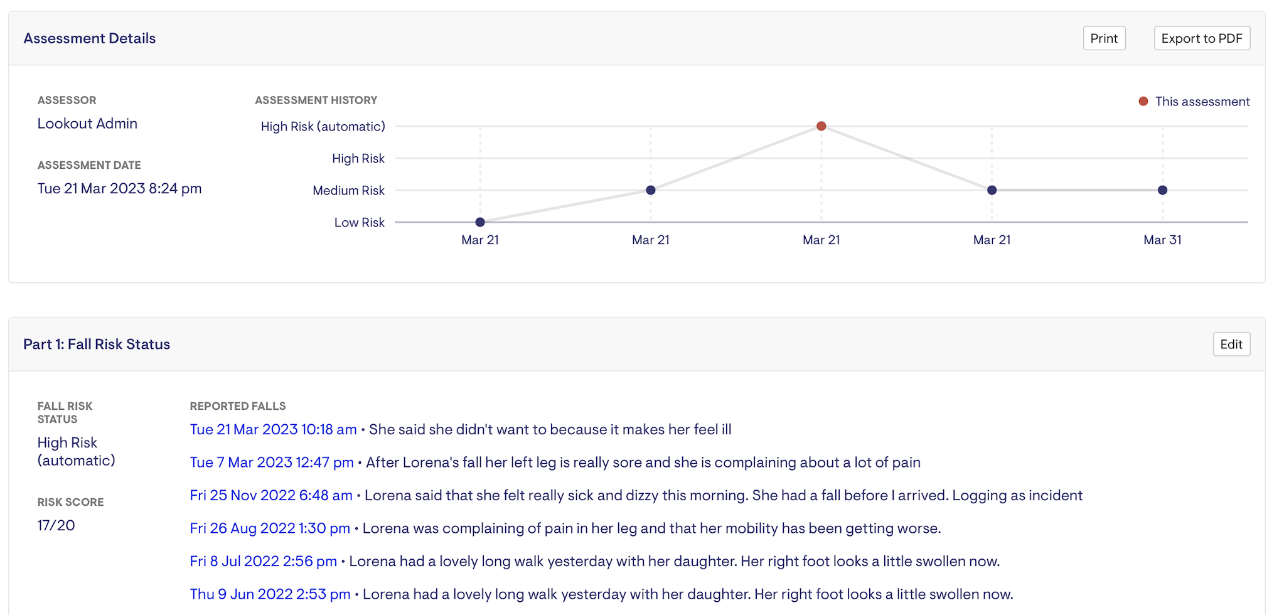
Task: Click the red High Risk (automatic) chart point
Action: 821,126
